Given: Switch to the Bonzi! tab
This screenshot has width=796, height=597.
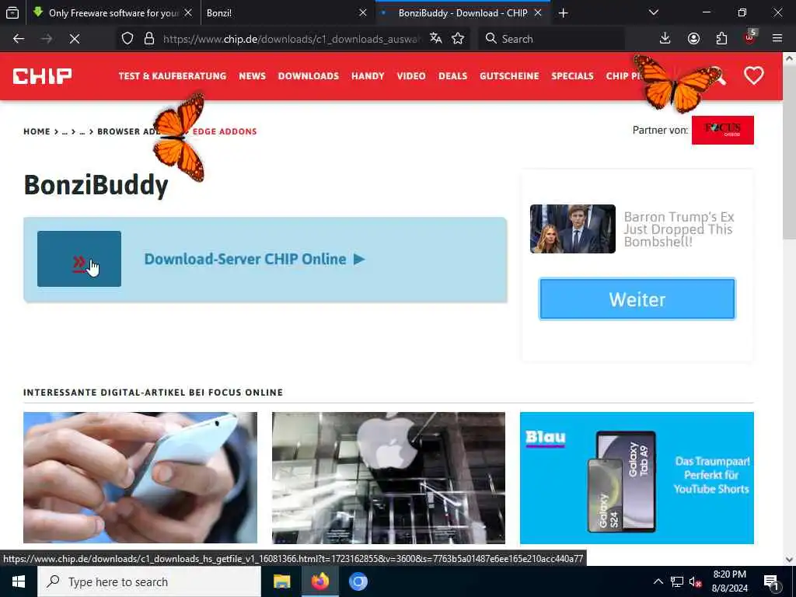Looking at the screenshot, I should pyautogui.click(x=286, y=12).
